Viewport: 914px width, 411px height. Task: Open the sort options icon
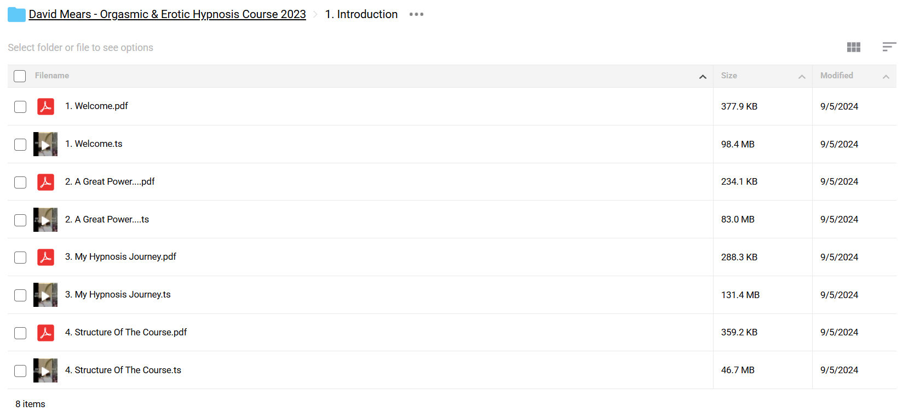coord(889,47)
